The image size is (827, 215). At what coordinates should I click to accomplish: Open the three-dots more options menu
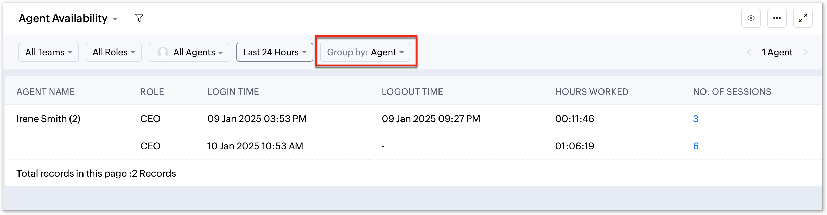pos(777,18)
